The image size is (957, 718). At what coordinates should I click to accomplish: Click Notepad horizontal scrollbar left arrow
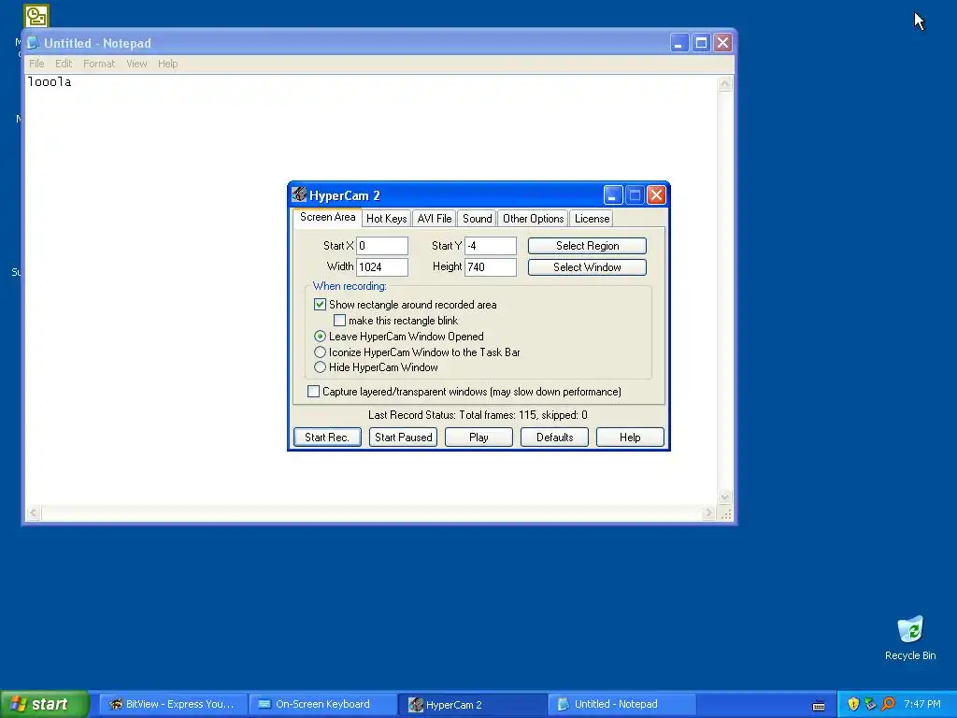tap(34, 513)
